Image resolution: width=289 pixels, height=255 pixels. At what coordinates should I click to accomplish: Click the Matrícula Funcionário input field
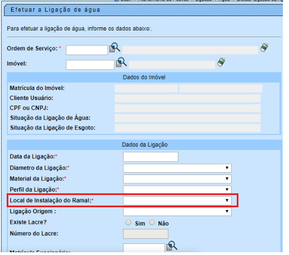(144, 248)
